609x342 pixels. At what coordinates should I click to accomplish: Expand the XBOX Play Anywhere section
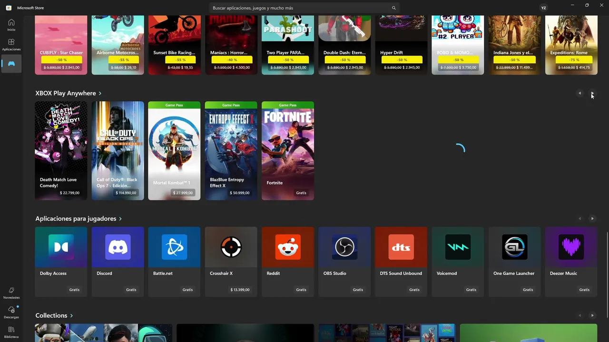point(68,93)
